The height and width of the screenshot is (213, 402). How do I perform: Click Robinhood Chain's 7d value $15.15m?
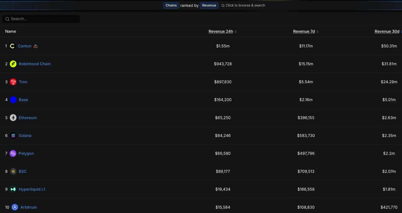click(x=306, y=64)
